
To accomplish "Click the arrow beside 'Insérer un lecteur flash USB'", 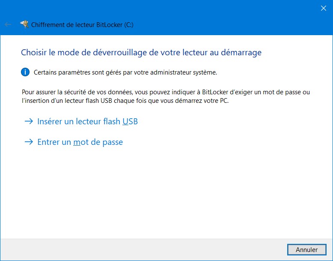I will [29, 121].
